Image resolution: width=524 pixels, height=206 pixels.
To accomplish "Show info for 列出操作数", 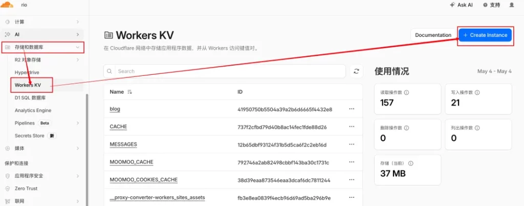I will coord(477,128).
